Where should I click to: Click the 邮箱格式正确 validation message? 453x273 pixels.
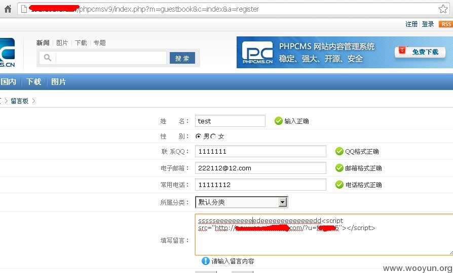click(x=363, y=168)
